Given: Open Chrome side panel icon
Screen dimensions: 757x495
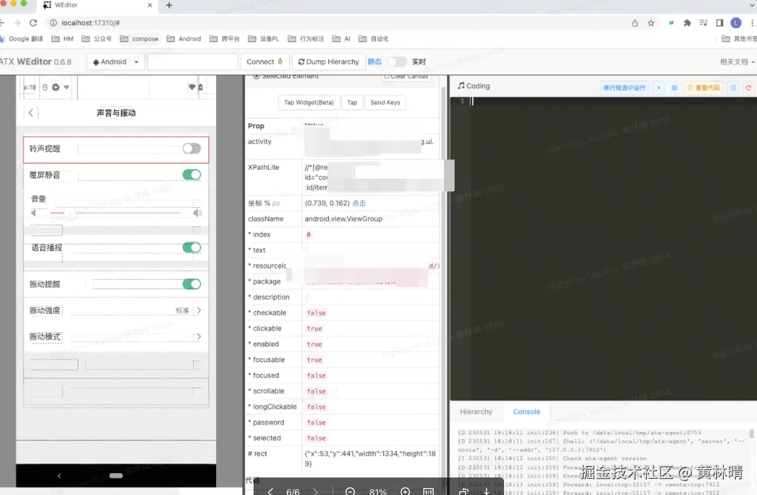Looking at the screenshot, I should click(719, 23).
